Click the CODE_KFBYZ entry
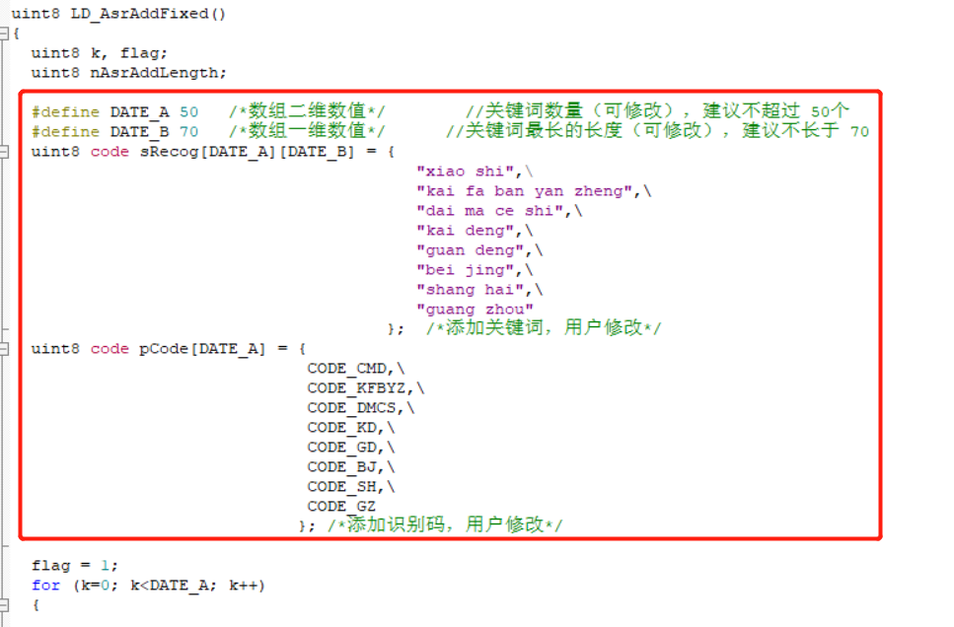 click(356, 388)
